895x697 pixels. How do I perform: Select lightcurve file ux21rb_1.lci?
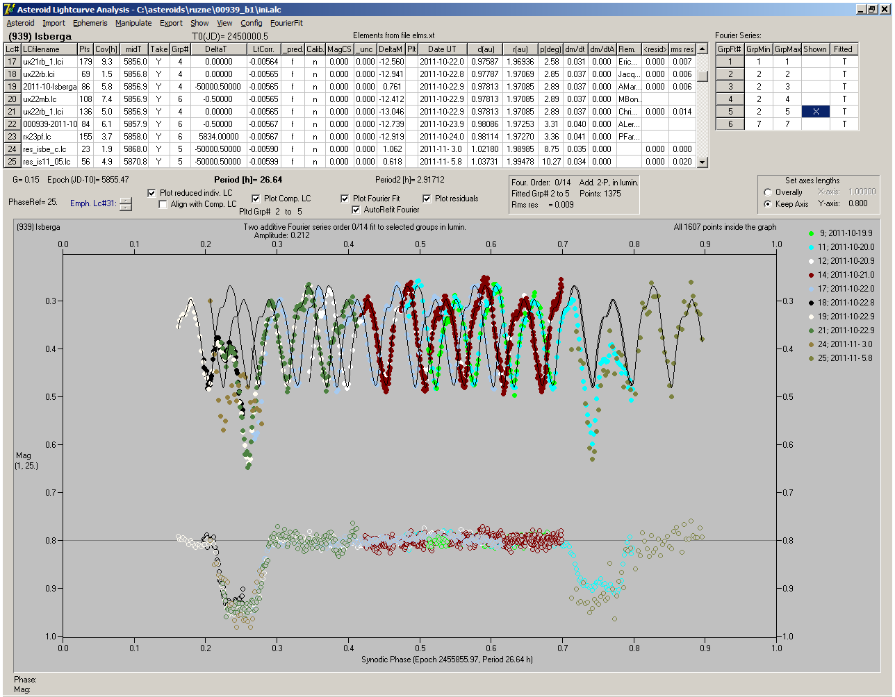pos(48,62)
